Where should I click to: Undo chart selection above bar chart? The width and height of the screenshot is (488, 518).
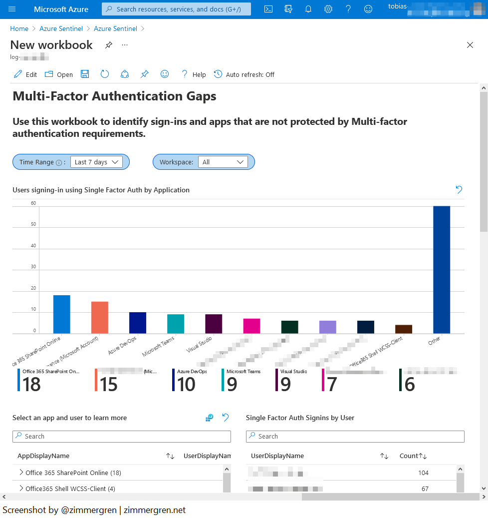pyautogui.click(x=459, y=190)
